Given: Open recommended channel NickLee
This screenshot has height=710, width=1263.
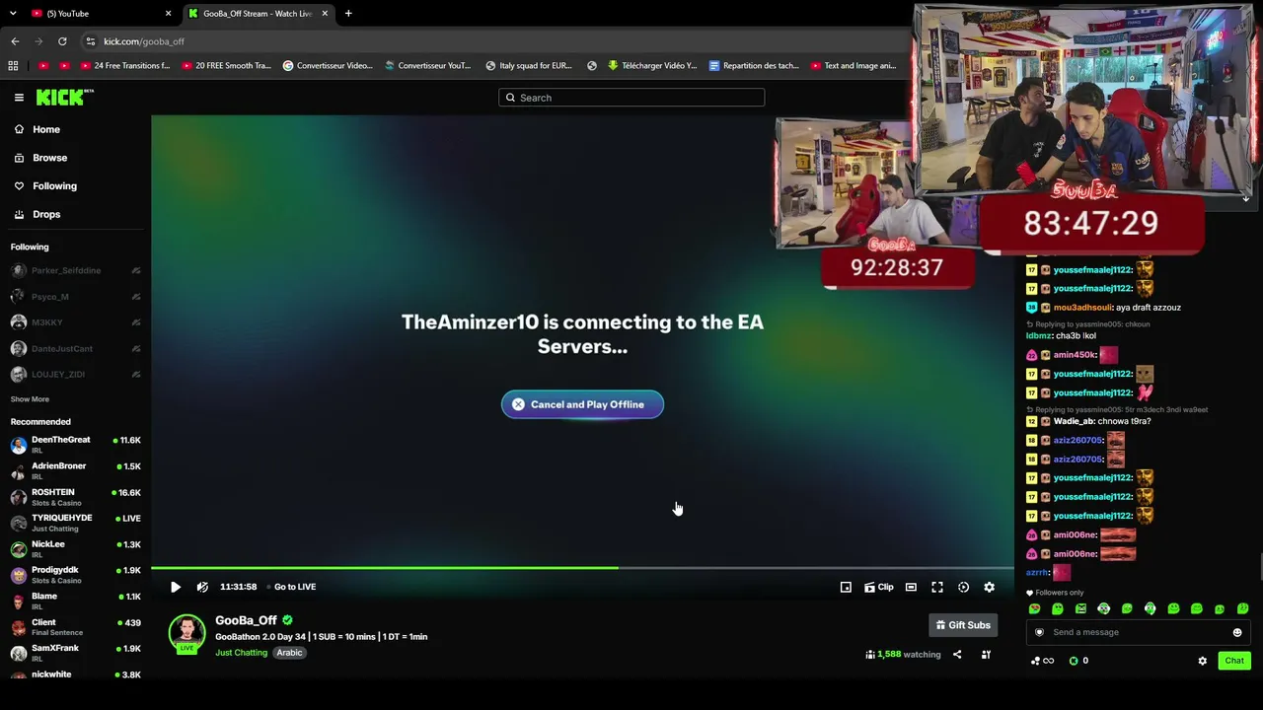Looking at the screenshot, I should pos(75,549).
